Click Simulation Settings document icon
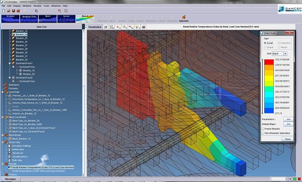Screen dimensions: 302x182 10,146
